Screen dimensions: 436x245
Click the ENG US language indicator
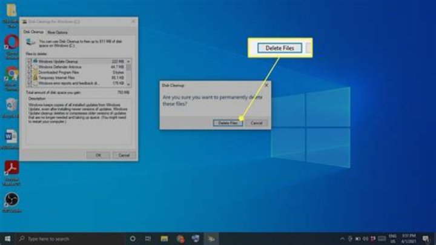tap(392, 239)
